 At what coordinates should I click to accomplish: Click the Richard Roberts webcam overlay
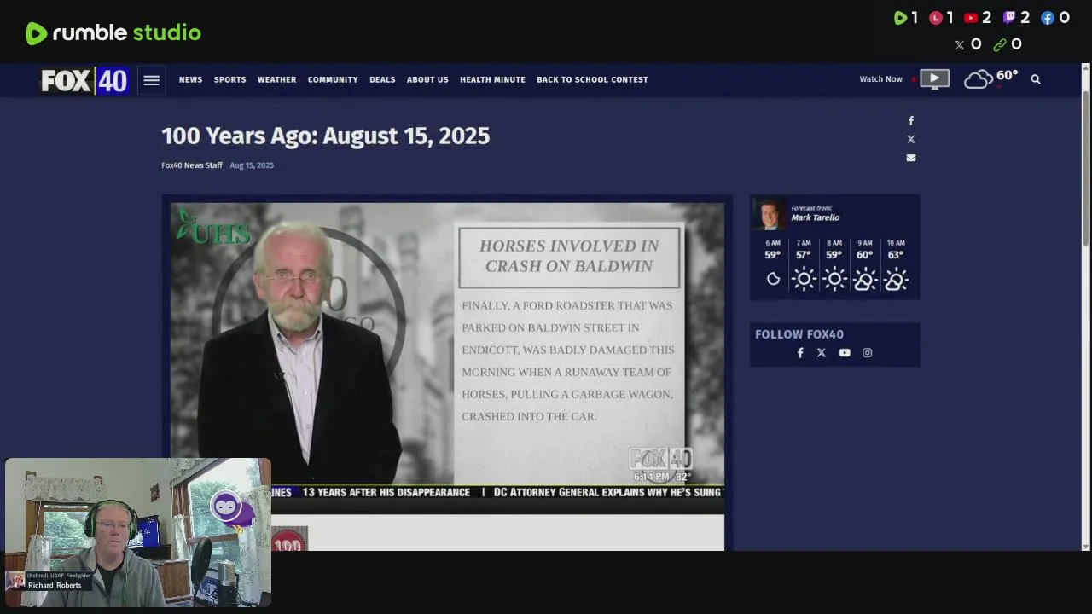click(x=138, y=533)
